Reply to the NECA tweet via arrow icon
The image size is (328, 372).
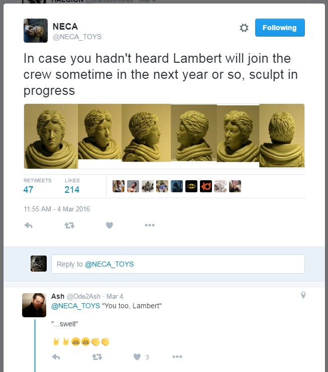[28, 225]
